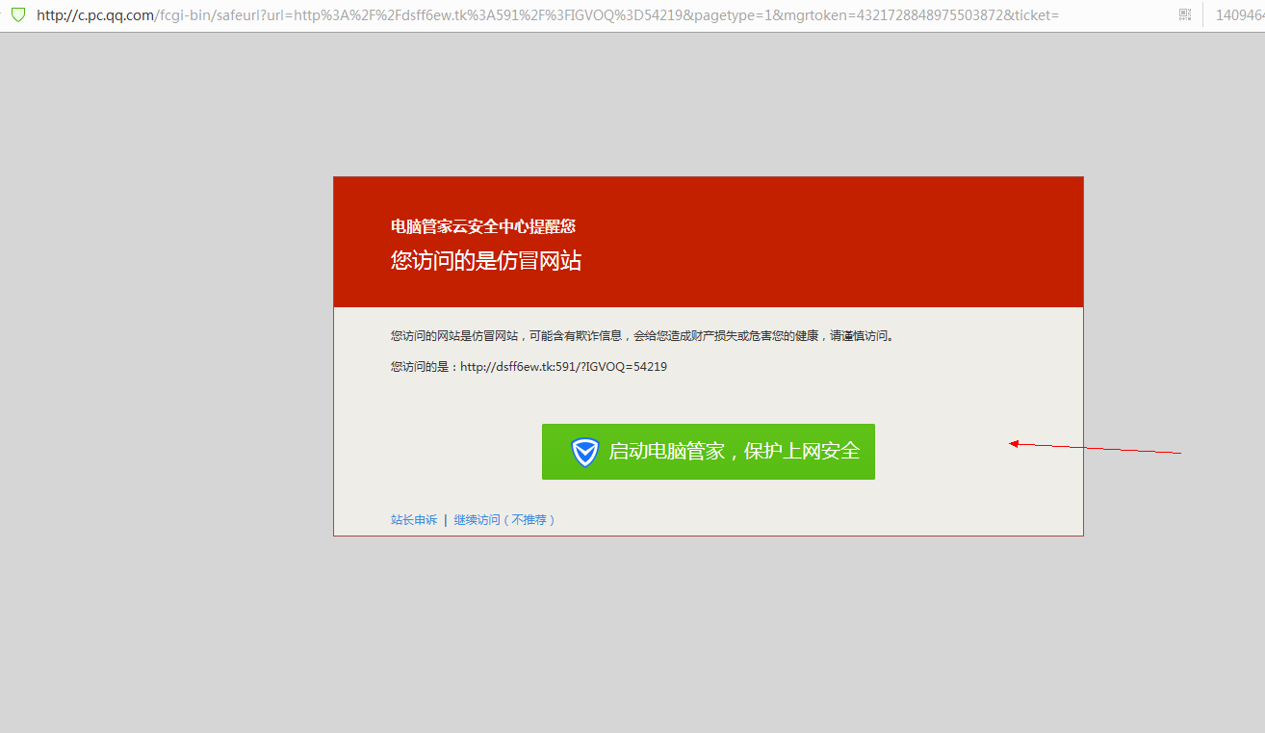Image resolution: width=1265 pixels, height=733 pixels.
Task: Click the blocked URL text dsff6ew.tk:591
Action: coord(564,367)
